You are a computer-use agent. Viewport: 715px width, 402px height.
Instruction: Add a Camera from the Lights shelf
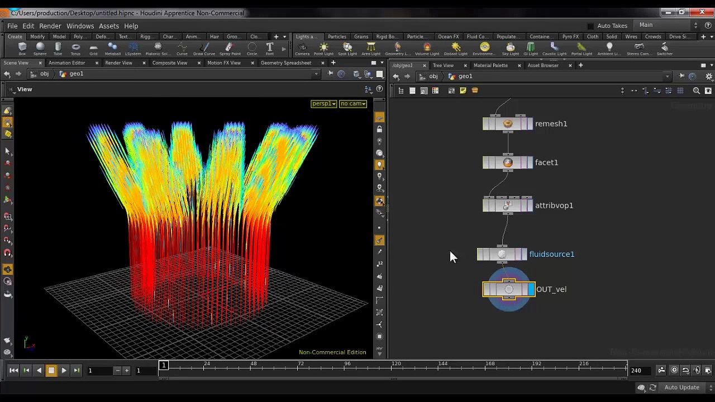pyautogui.click(x=302, y=49)
